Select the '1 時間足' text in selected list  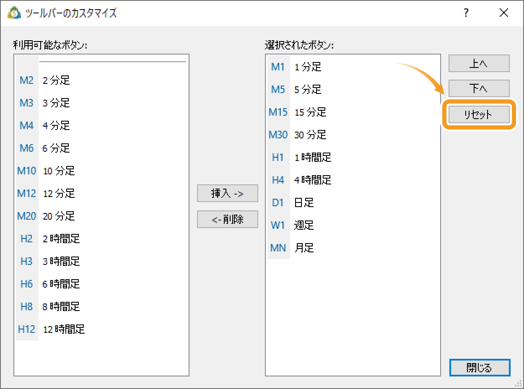pyautogui.click(x=313, y=158)
